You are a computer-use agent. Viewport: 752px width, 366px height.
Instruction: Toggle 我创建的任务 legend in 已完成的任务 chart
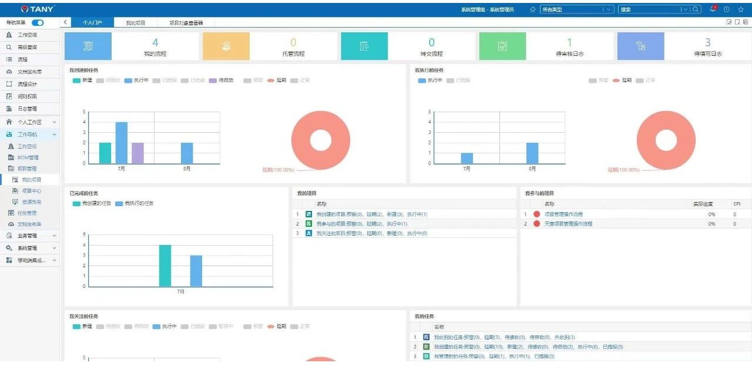coord(92,203)
